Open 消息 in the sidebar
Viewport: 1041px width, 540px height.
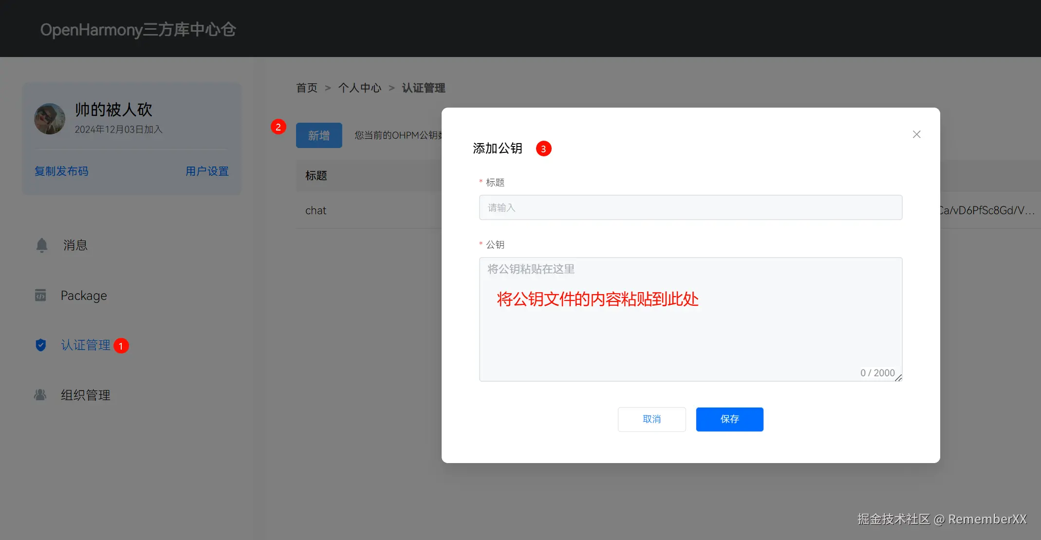[x=75, y=245]
